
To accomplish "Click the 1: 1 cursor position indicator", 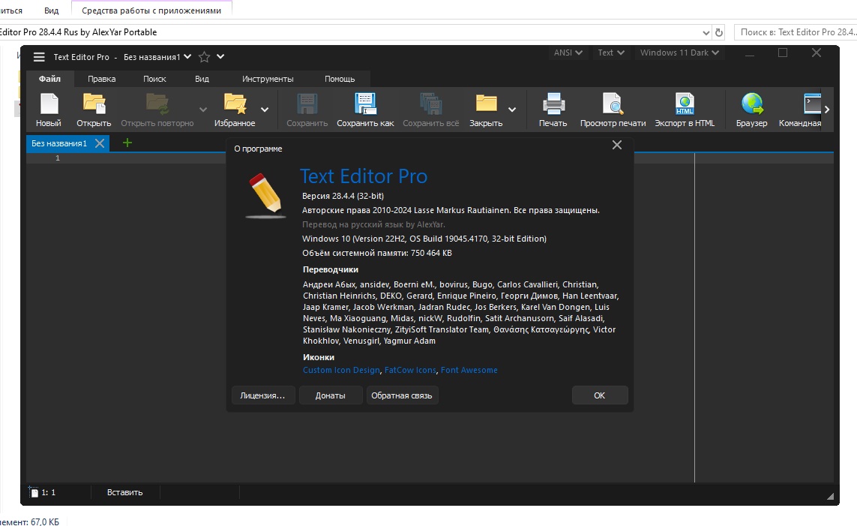I will [x=49, y=492].
